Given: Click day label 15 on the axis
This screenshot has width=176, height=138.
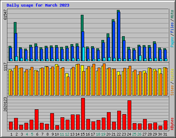Looking at the screenshot, I should tap(82, 134).
